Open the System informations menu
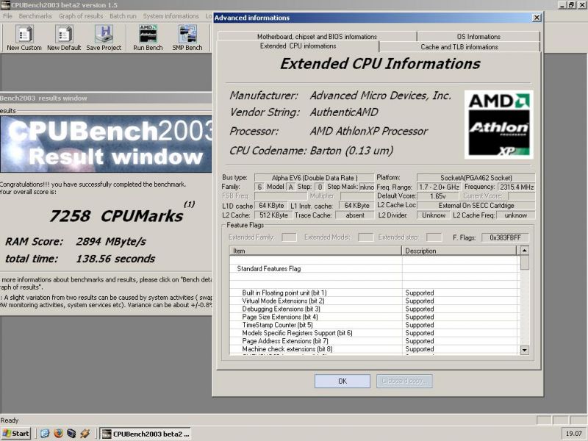The width and height of the screenshot is (588, 441). point(171,16)
